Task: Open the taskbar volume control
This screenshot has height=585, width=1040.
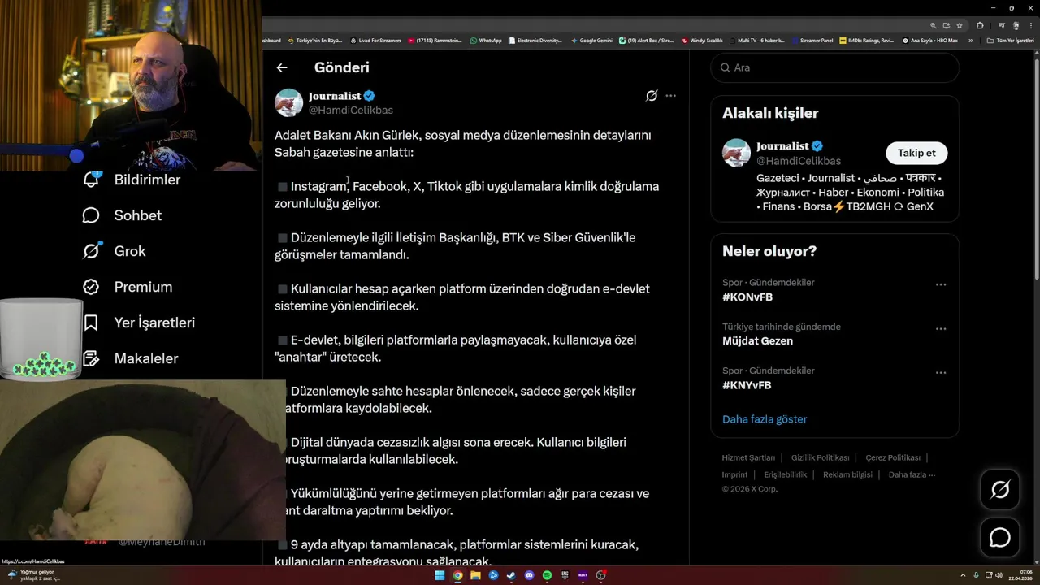Action: tap(999, 575)
